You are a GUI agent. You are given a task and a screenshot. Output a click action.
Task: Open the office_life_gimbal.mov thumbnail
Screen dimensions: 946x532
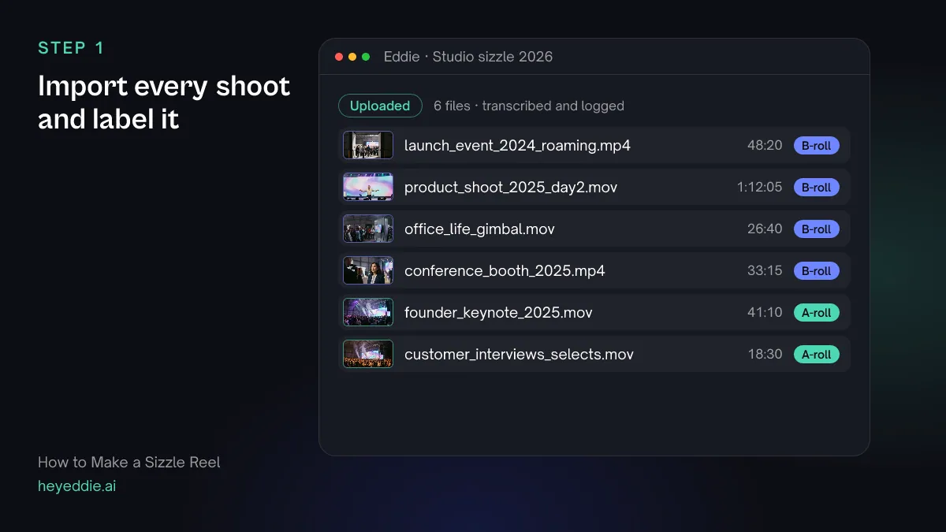(x=368, y=229)
